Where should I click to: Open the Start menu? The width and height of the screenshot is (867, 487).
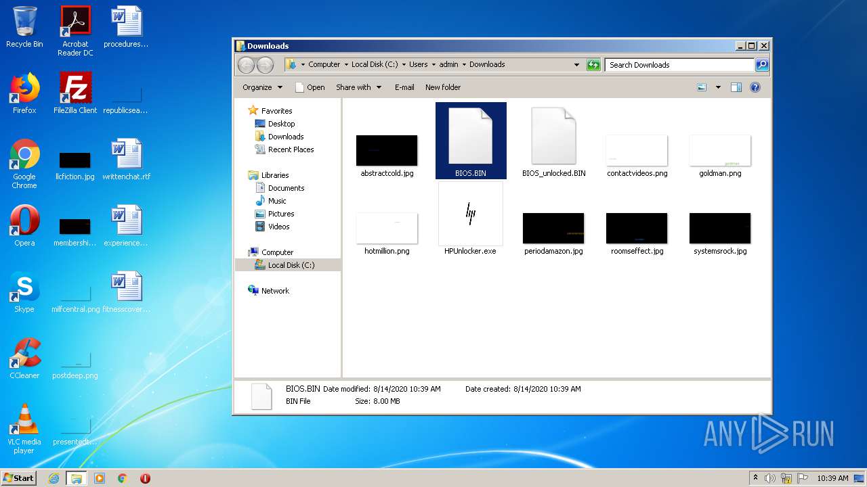tap(19, 478)
